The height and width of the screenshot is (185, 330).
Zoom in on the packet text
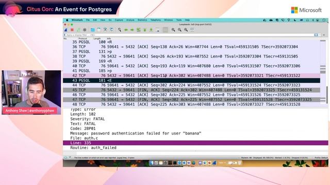[173, 30]
